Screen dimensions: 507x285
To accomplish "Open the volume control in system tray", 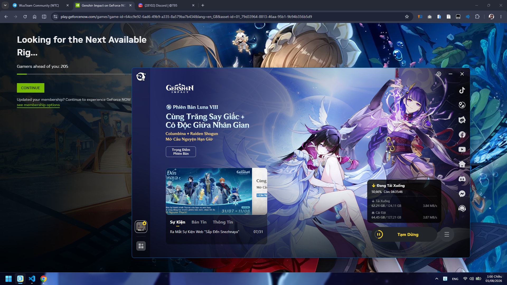I will click(472, 279).
